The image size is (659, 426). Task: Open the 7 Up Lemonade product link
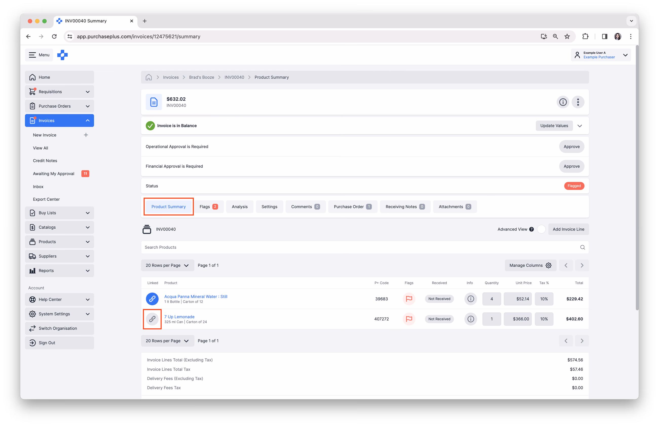[x=179, y=317]
